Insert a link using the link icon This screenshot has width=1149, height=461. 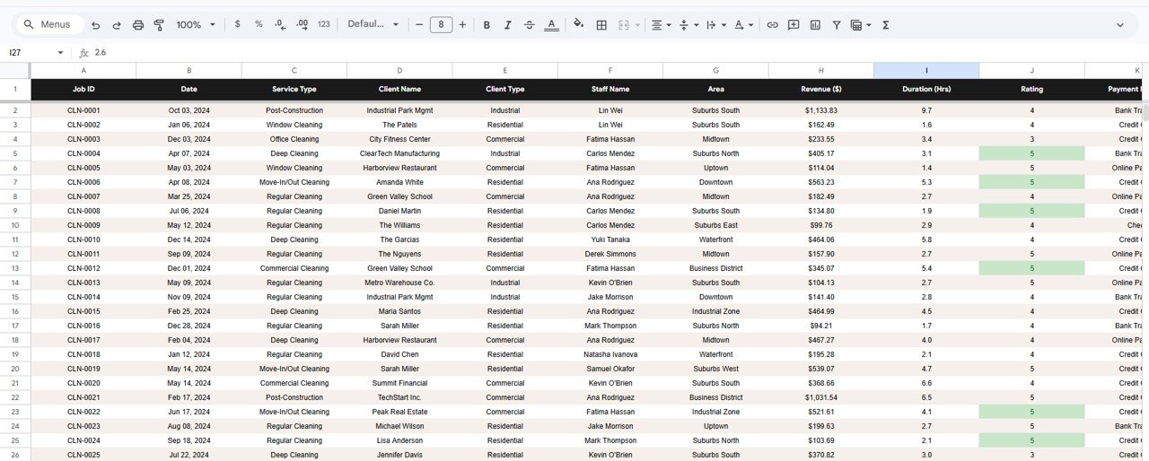(x=772, y=25)
